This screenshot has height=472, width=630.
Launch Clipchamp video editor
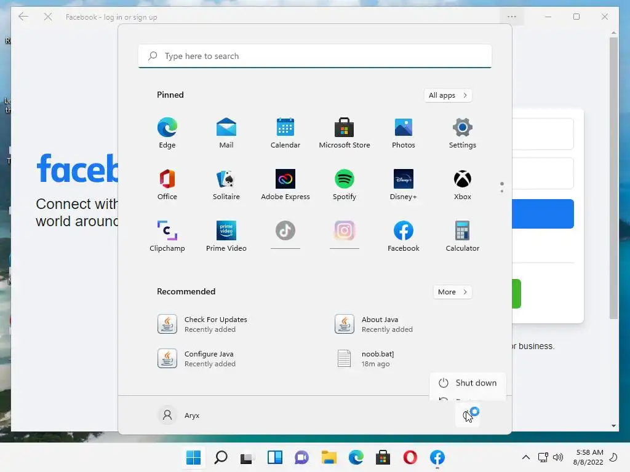[x=167, y=236]
